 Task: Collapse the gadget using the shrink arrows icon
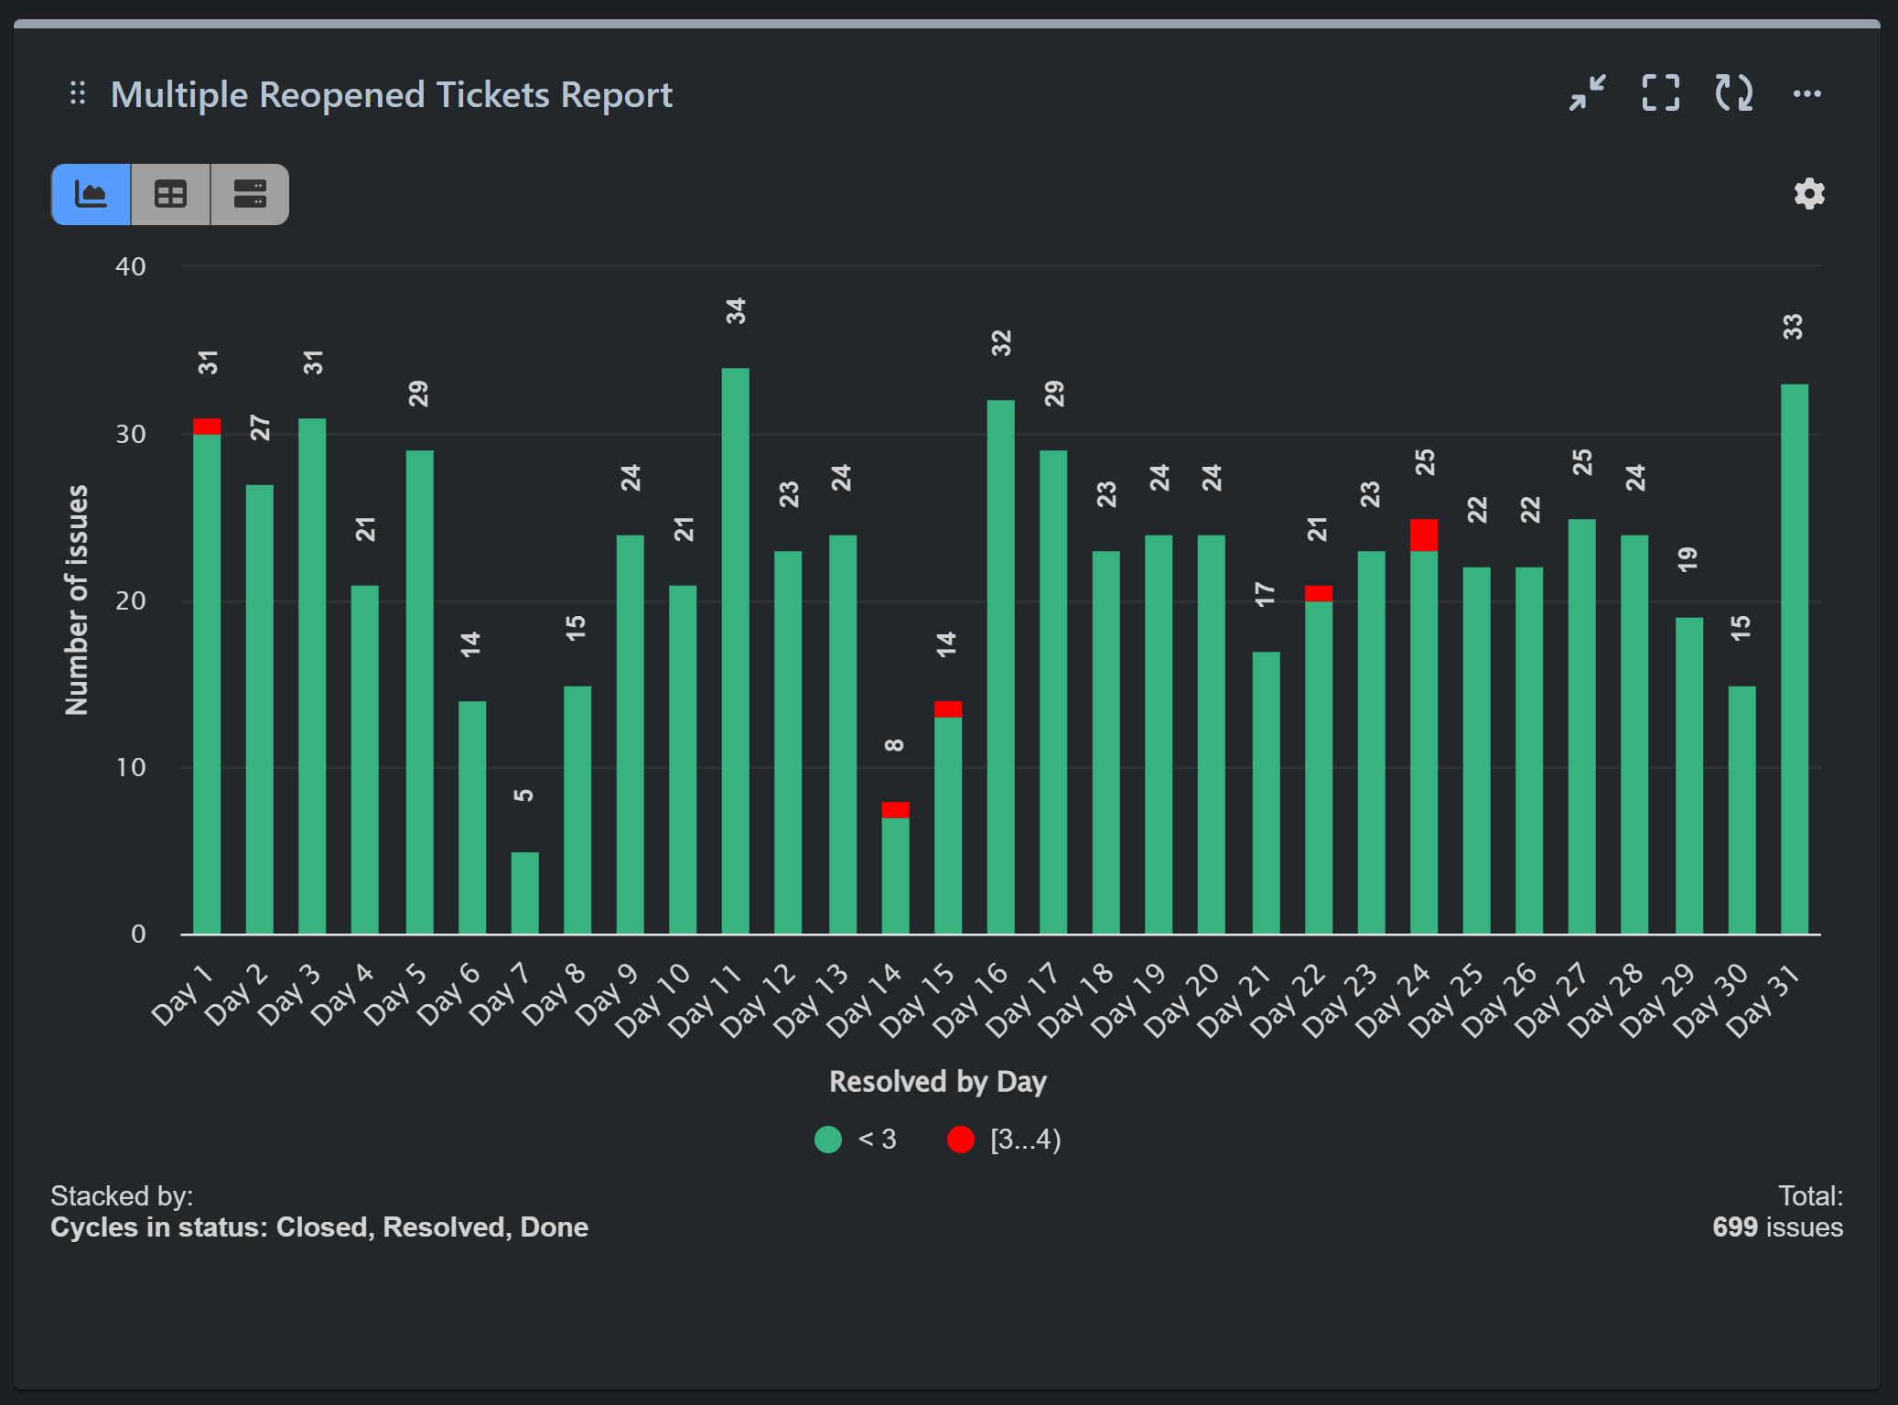click(1588, 93)
